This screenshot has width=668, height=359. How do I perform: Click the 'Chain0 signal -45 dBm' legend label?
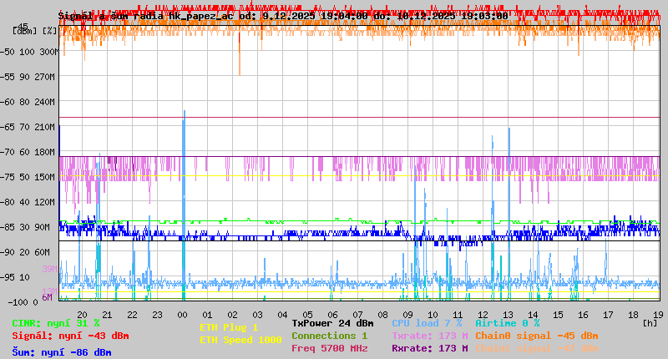click(537, 336)
